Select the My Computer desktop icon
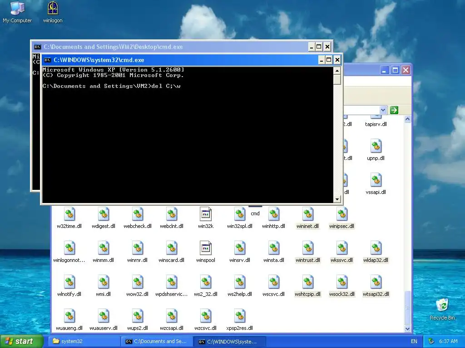This screenshot has height=348, width=465. coord(17,12)
